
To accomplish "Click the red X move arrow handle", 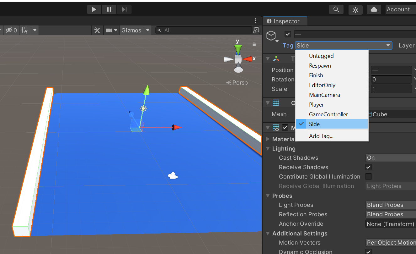I will point(176,127).
